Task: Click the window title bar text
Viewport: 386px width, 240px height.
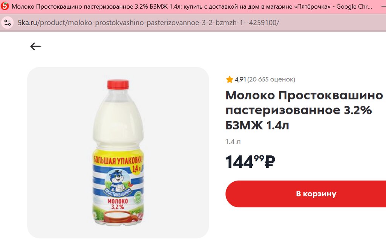Action: tap(192, 6)
